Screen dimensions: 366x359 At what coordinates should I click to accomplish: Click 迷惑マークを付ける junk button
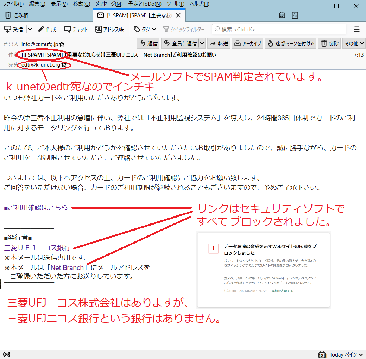click(x=291, y=43)
